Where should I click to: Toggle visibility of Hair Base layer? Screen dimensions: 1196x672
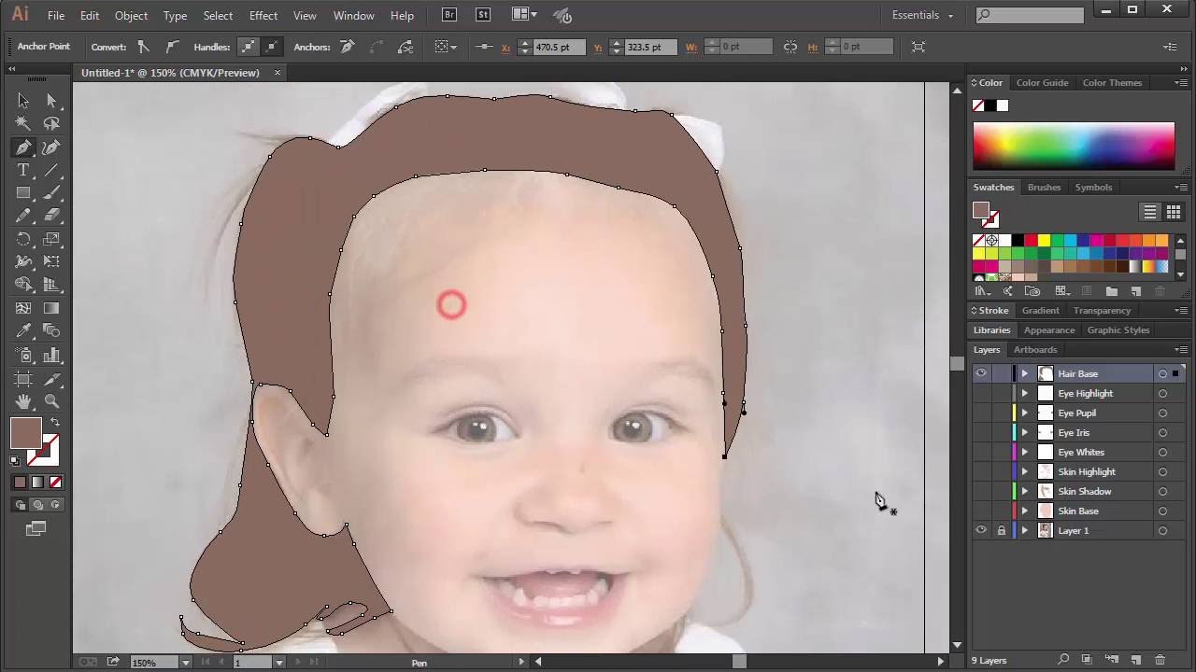click(981, 373)
